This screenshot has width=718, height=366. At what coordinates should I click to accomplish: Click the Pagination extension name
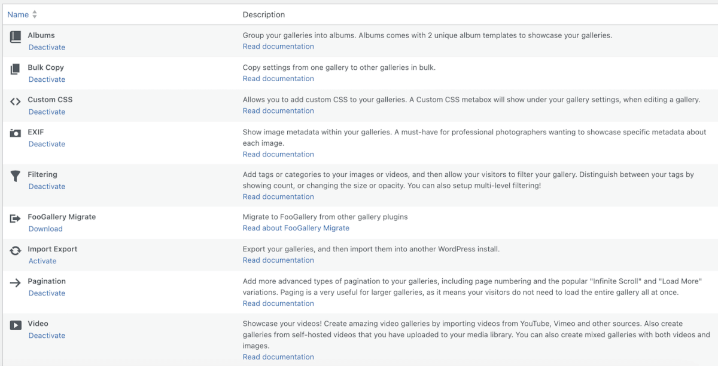47,281
